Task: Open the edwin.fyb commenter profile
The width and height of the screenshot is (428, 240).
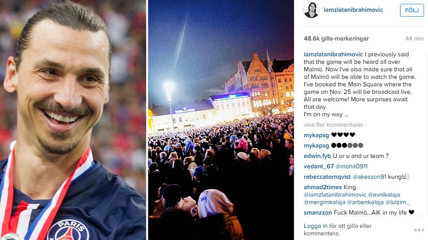Action: (x=317, y=156)
